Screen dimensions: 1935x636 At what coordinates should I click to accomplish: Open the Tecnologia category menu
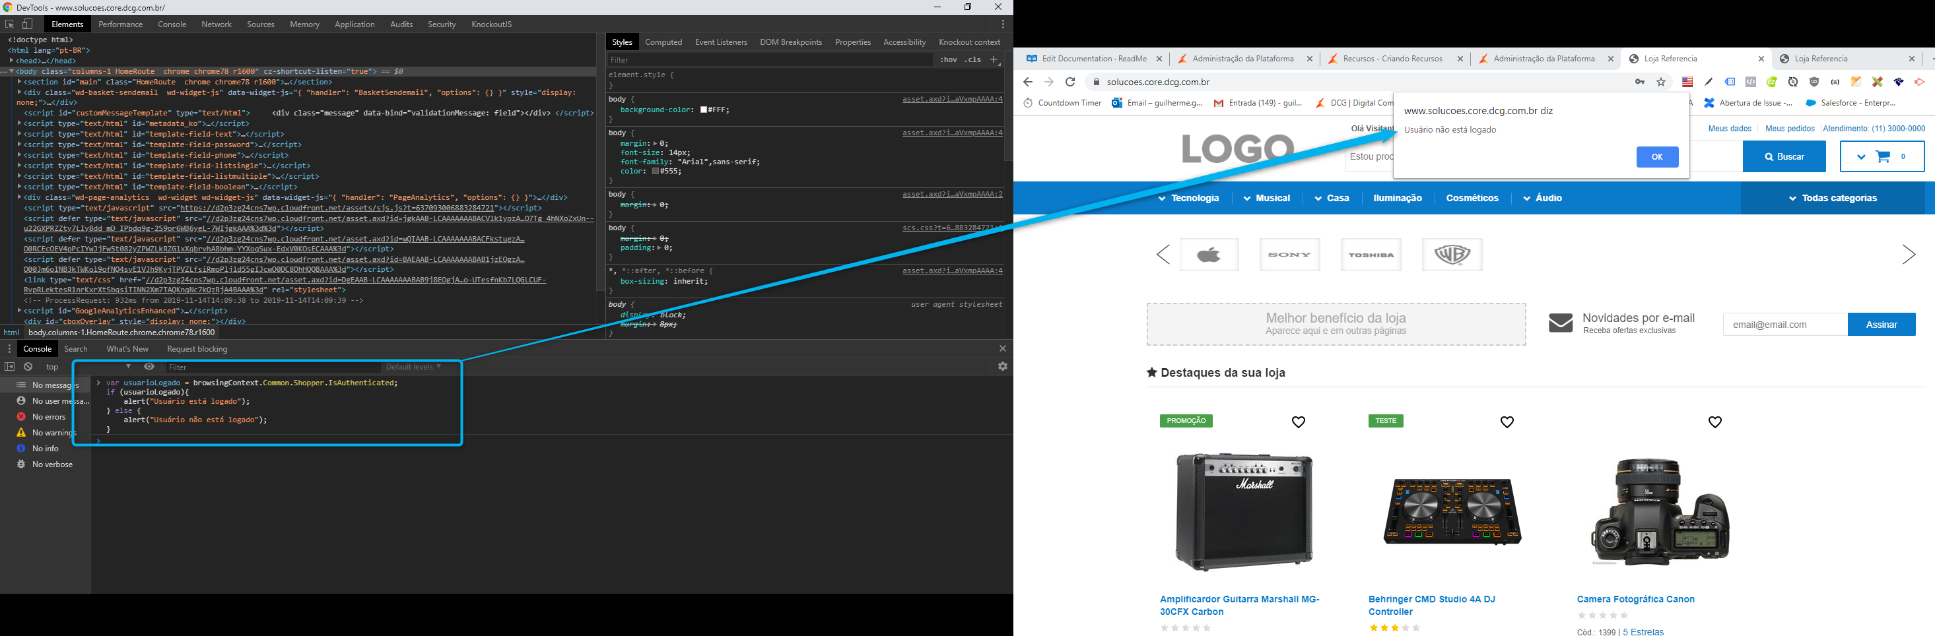[1188, 198]
